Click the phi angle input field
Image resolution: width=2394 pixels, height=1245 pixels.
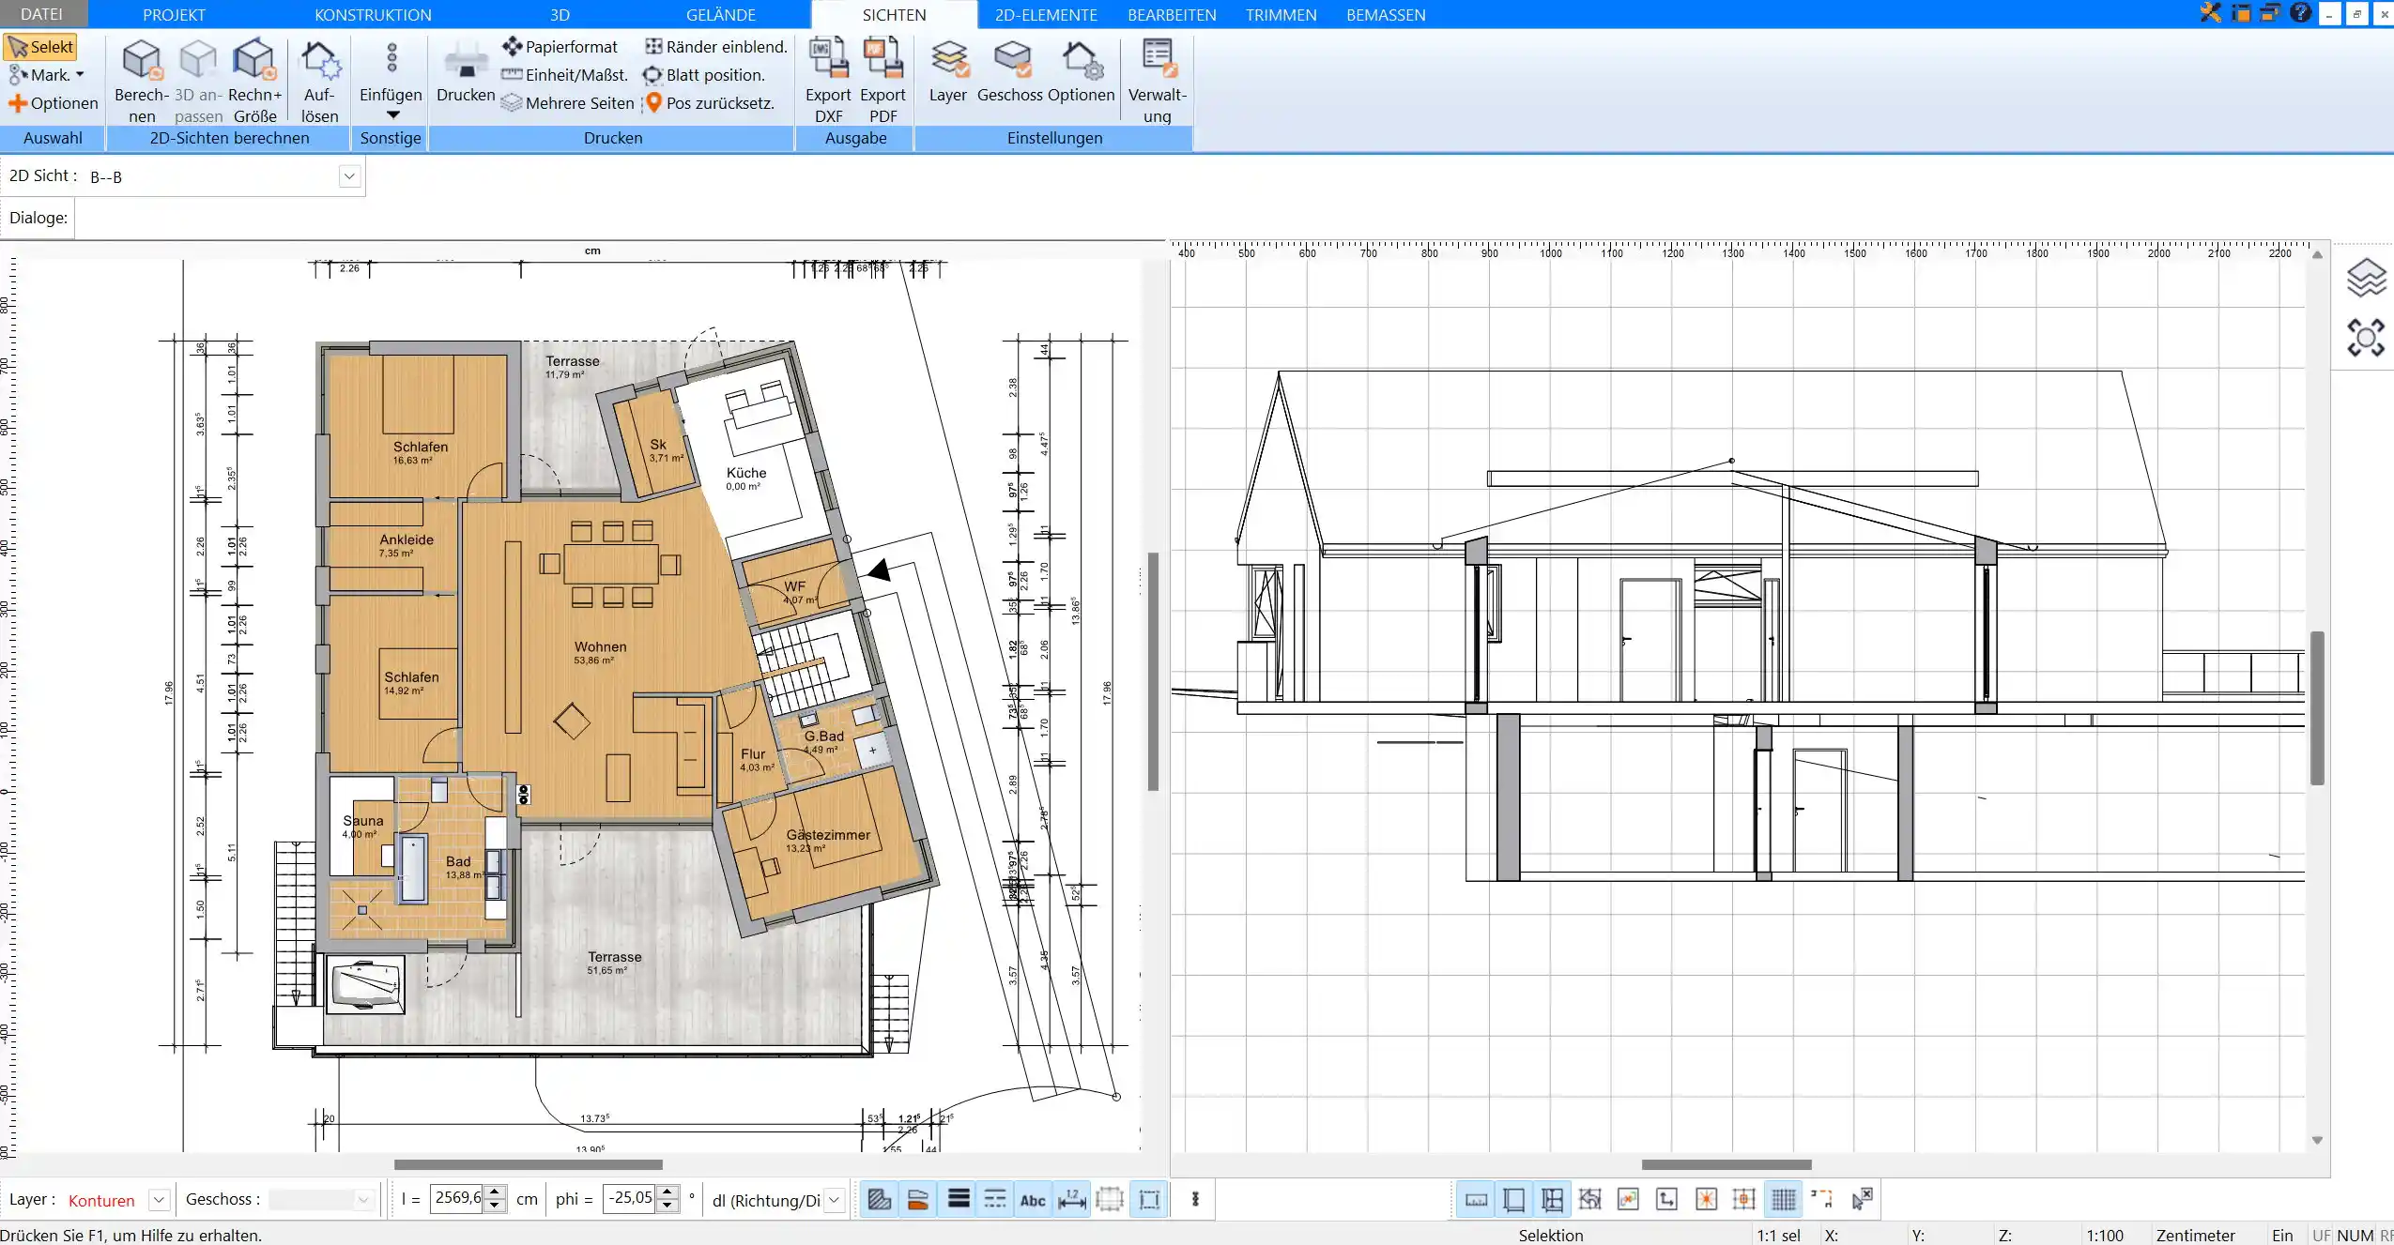[629, 1198]
